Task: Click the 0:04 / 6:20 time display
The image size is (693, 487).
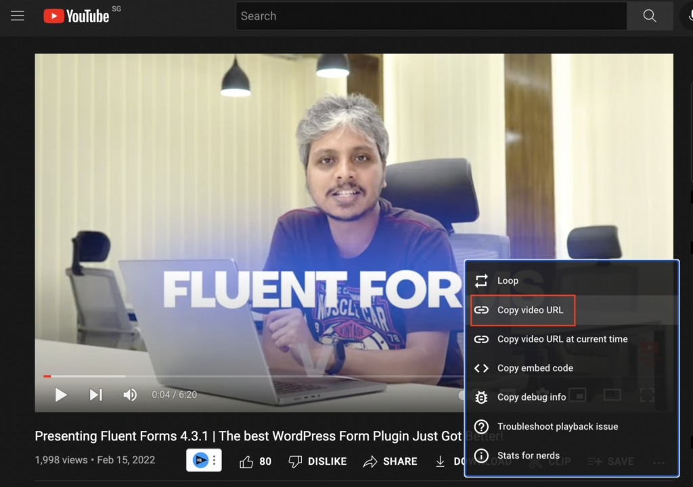Action: point(174,394)
